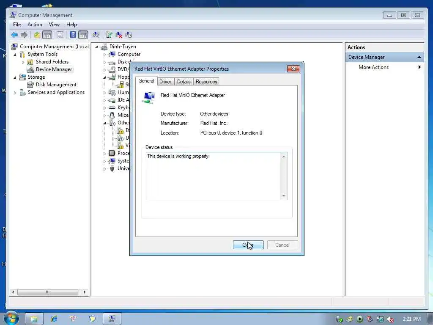The height and width of the screenshot is (325, 433).
Task: Select Shared Folders in console tree
Action: [52, 62]
